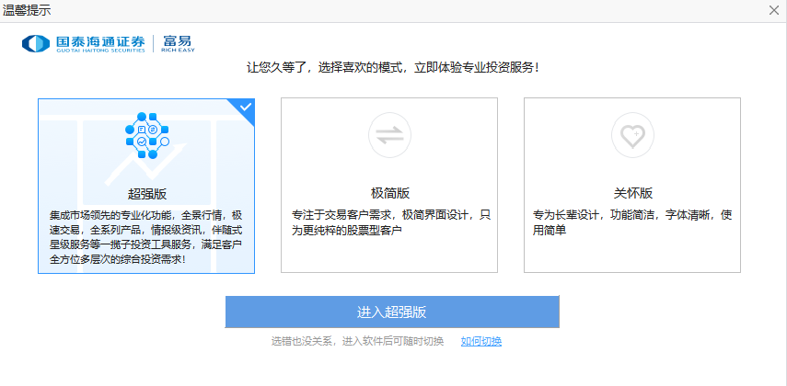Click the 温馨提示 window title
787x386 pixels.
point(27,10)
